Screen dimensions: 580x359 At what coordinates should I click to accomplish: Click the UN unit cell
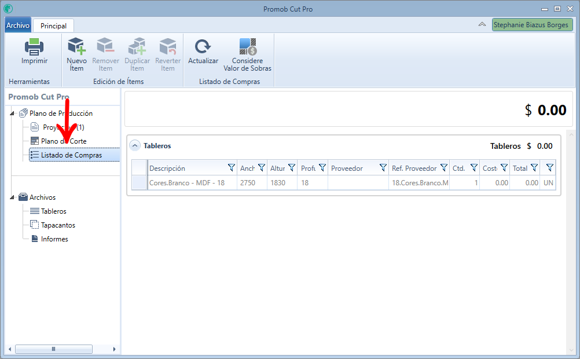tap(548, 182)
